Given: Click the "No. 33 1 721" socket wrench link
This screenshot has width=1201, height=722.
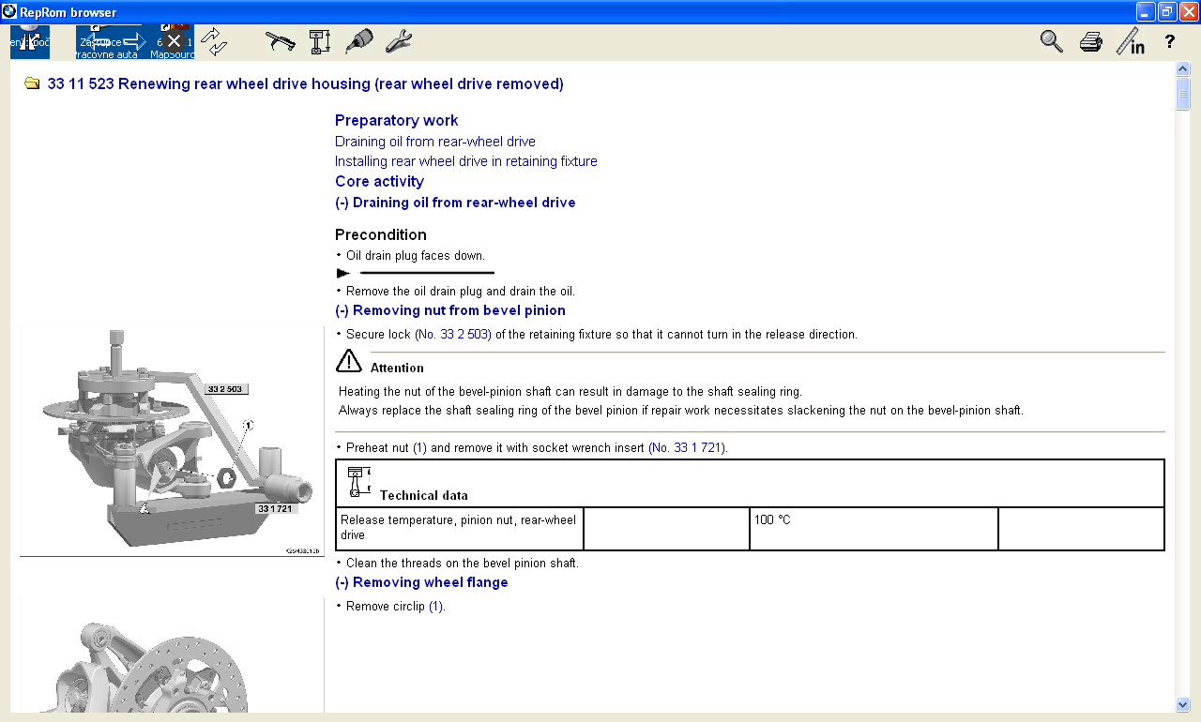Looking at the screenshot, I should (x=687, y=448).
